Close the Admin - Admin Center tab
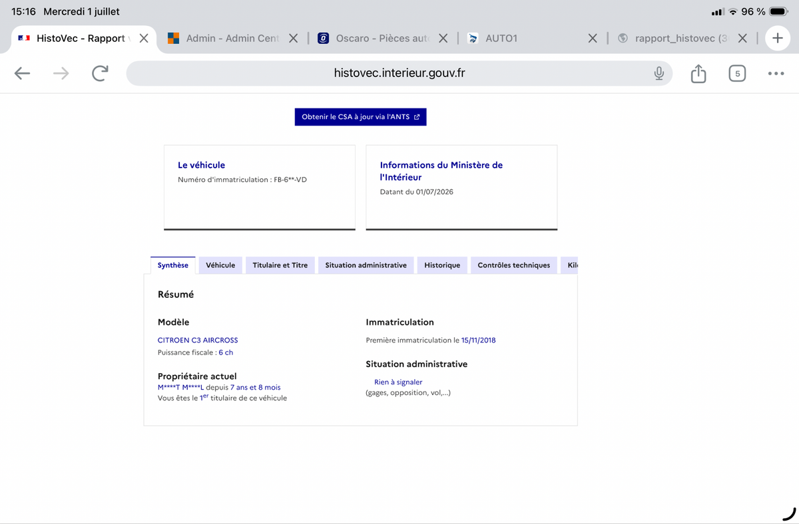The width and height of the screenshot is (799, 524). [x=294, y=39]
